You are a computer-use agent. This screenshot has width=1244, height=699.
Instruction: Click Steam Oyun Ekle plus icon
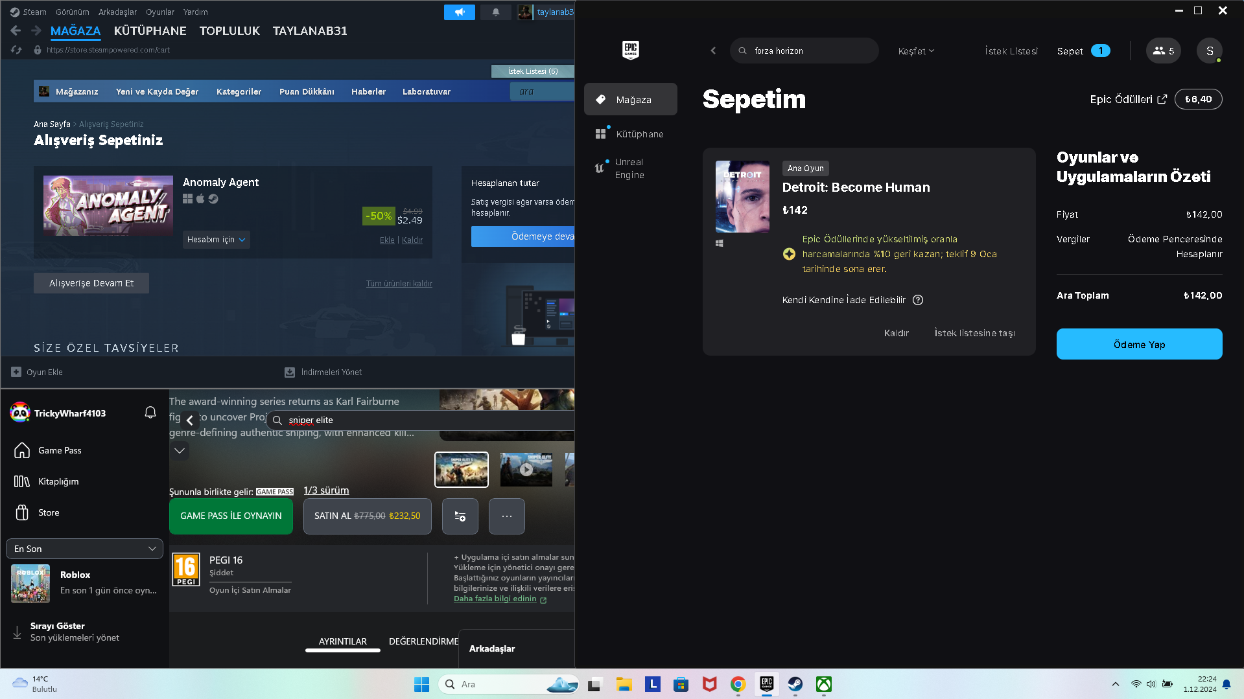coord(16,372)
